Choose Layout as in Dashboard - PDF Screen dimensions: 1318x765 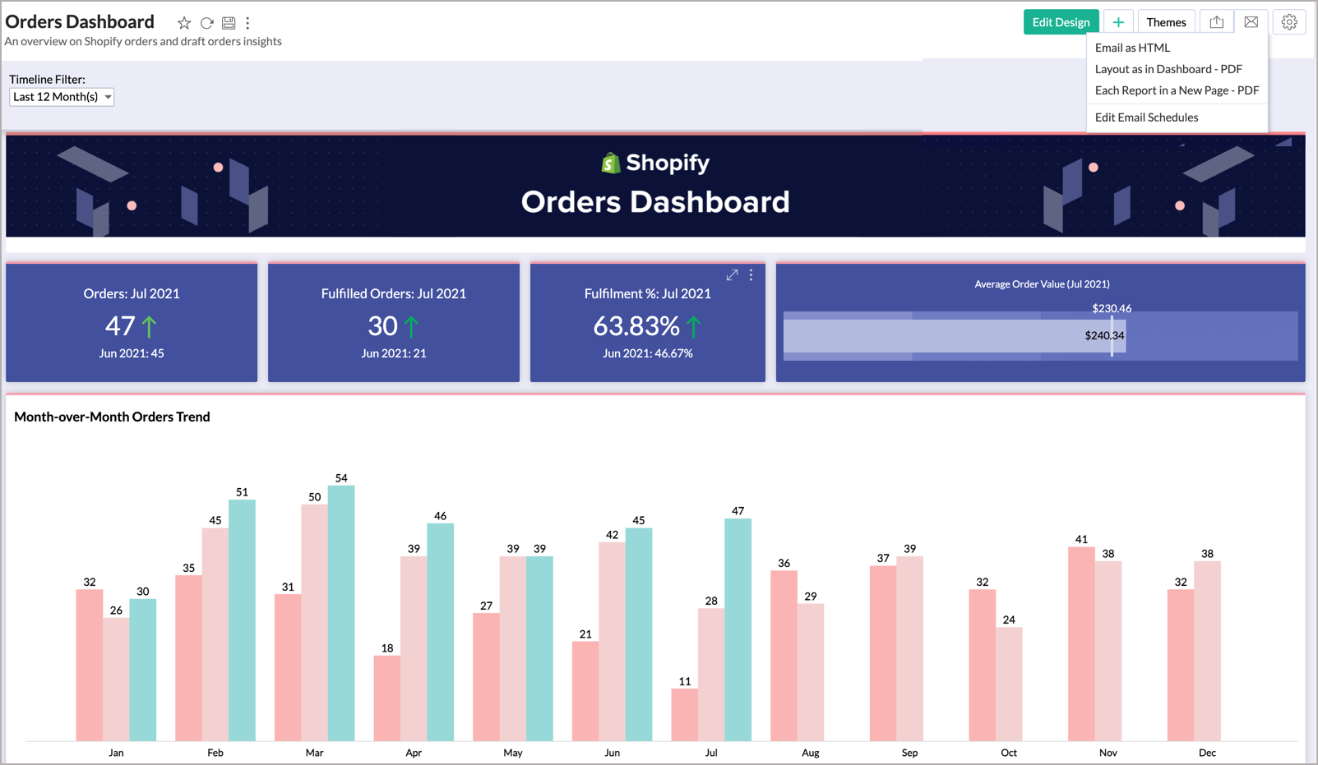pyautogui.click(x=1168, y=69)
